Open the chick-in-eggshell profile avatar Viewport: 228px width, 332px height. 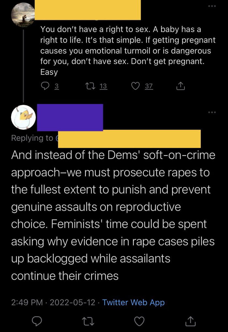click(23, 117)
